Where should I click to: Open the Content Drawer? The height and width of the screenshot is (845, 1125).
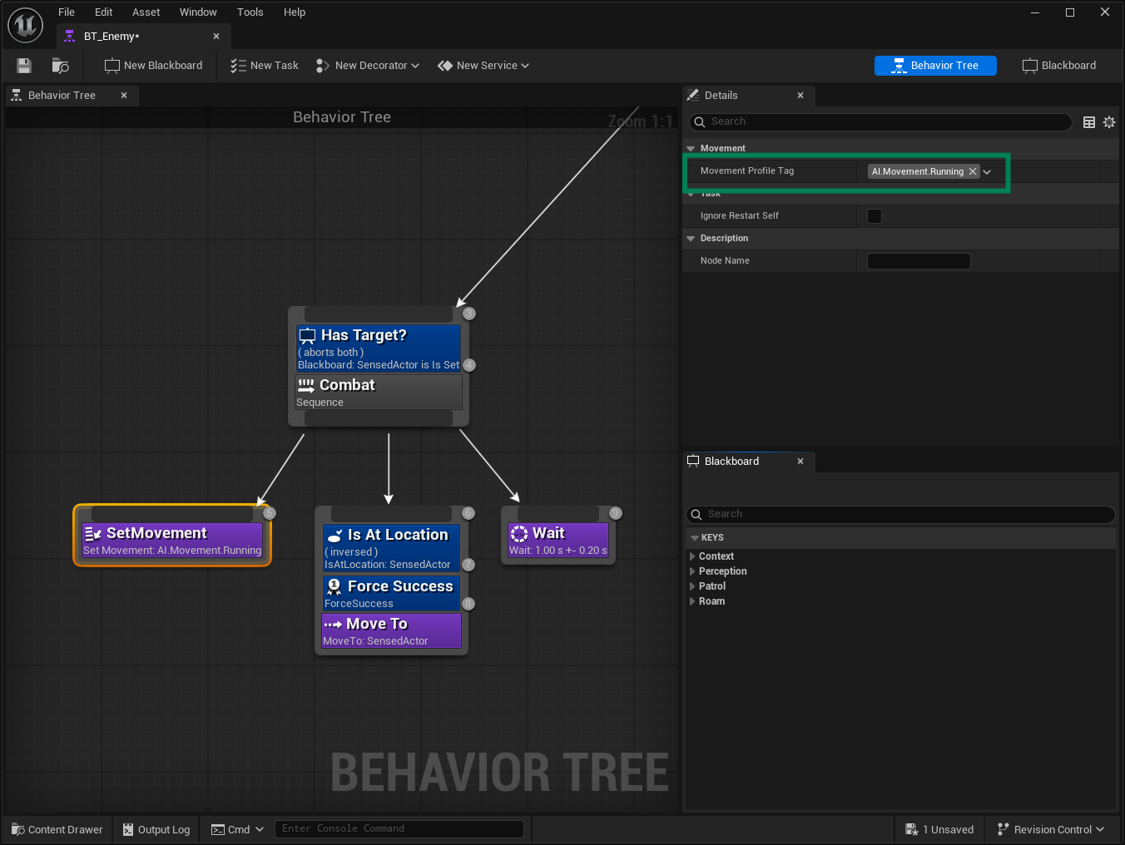click(56, 829)
